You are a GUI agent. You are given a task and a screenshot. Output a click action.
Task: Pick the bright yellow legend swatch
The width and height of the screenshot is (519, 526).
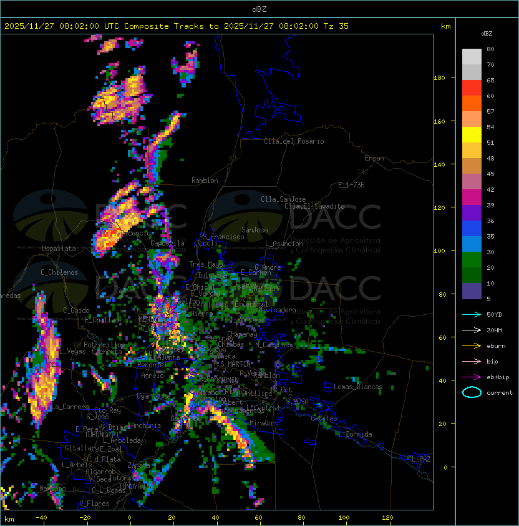472,135
